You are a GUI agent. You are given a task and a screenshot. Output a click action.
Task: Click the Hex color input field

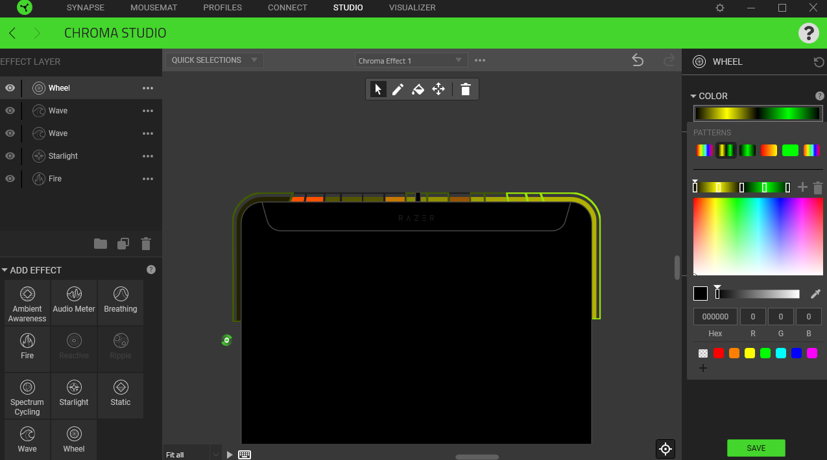(x=715, y=316)
